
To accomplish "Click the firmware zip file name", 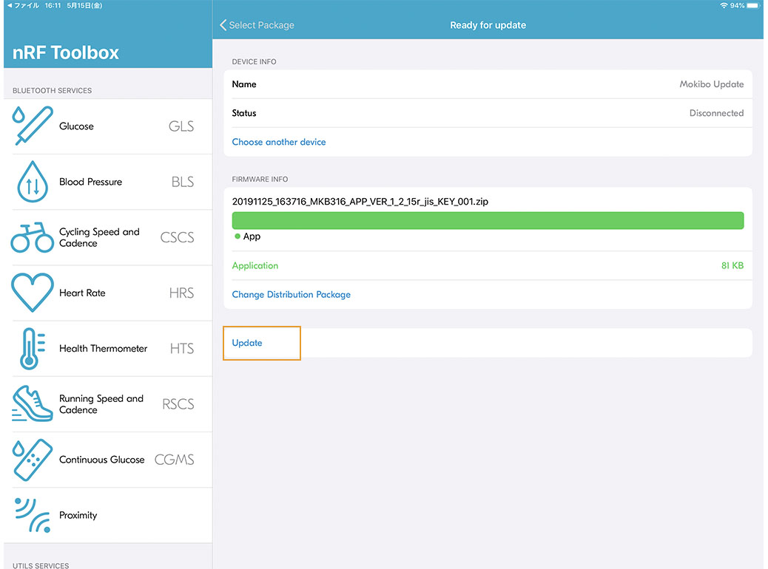I will 360,202.
